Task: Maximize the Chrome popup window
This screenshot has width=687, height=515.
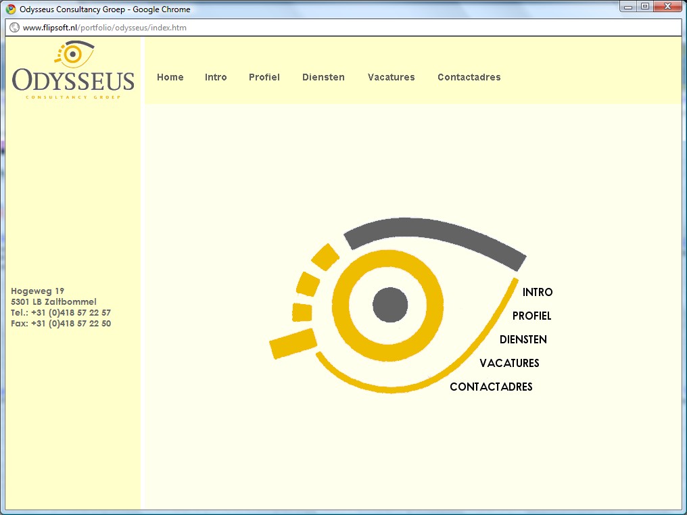Action: pos(645,7)
